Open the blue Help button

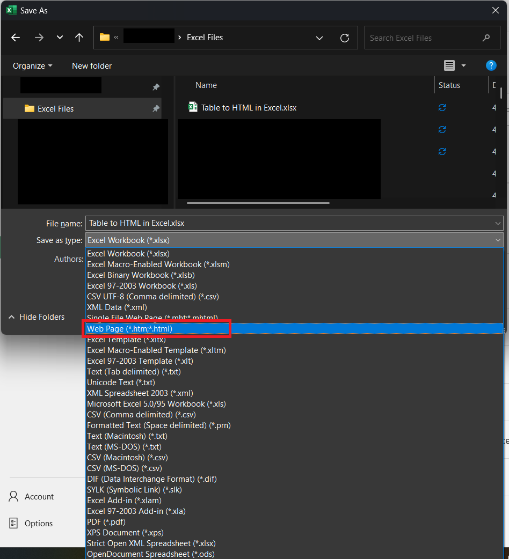(x=491, y=65)
